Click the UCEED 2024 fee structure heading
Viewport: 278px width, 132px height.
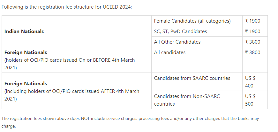point(66,7)
